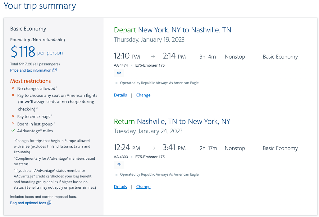Click the red X beside No changes allowed
Viewport: 319px width, 217px height.
point(13,88)
